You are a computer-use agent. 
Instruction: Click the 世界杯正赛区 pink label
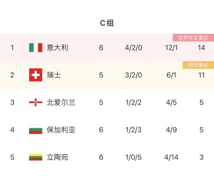pyautogui.click(x=193, y=38)
